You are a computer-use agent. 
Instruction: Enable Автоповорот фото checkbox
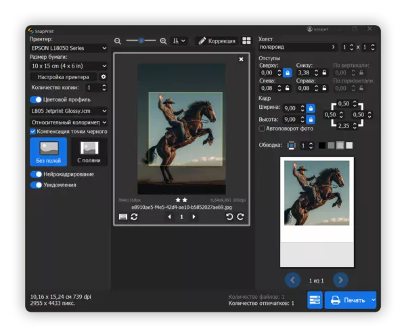(x=262, y=128)
